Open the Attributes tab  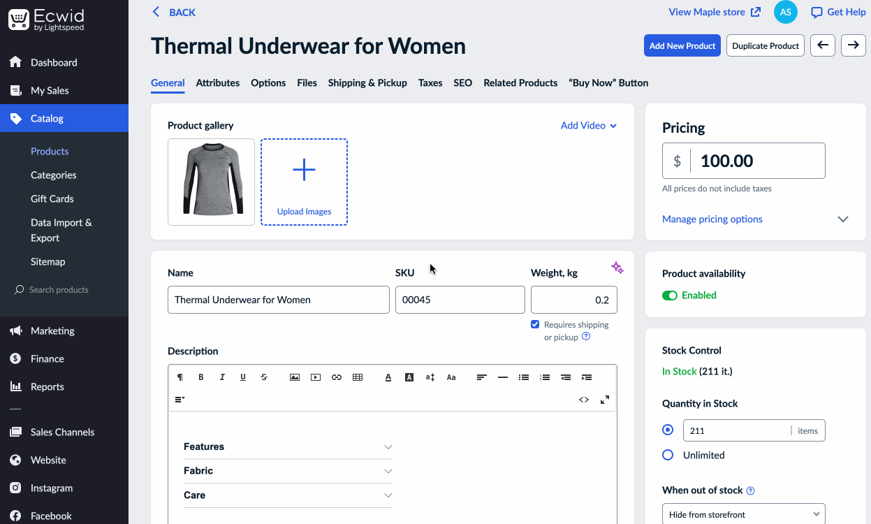[x=218, y=83]
